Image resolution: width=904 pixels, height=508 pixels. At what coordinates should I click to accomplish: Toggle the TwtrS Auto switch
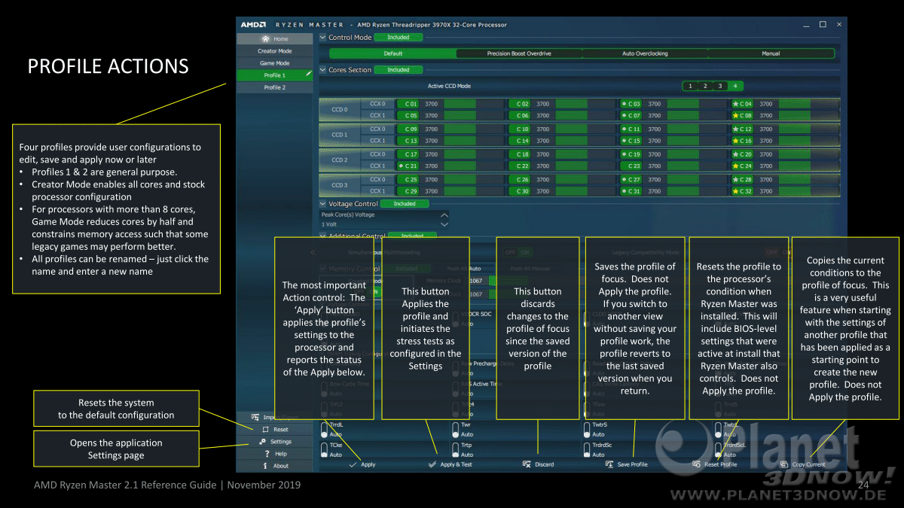point(587,429)
